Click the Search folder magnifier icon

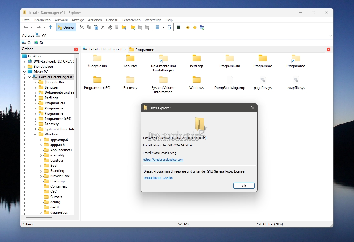124,27
